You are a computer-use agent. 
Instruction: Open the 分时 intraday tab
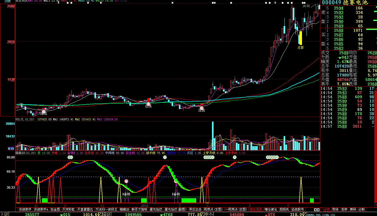(327, 209)
